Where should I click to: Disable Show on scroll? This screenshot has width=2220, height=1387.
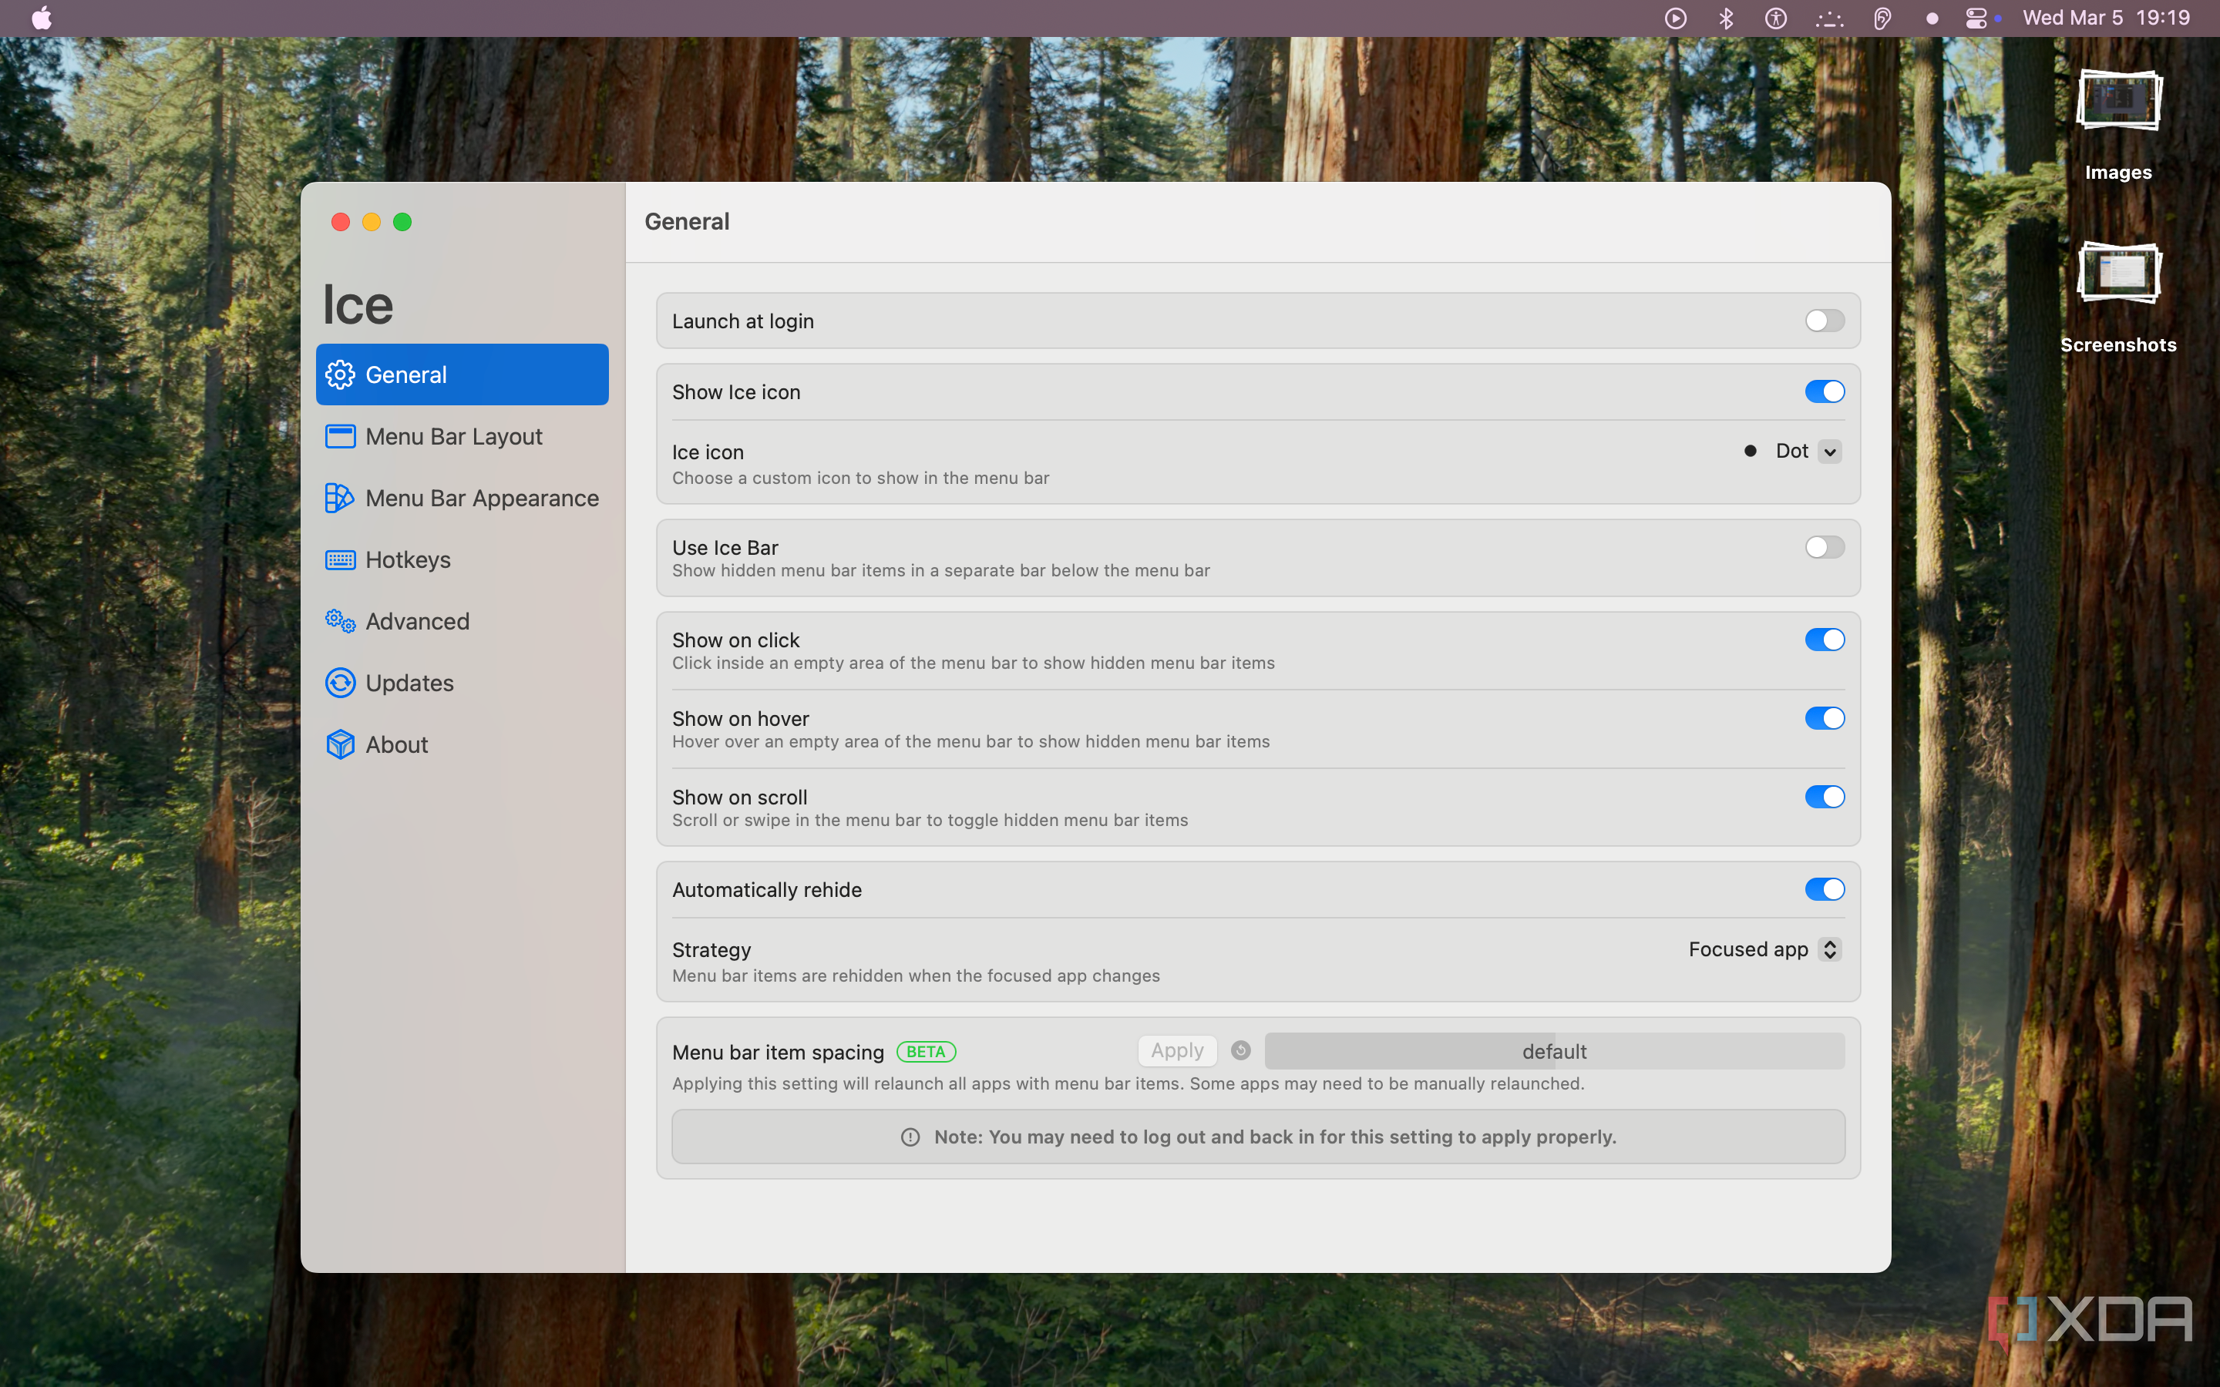click(x=1824, y=798)
